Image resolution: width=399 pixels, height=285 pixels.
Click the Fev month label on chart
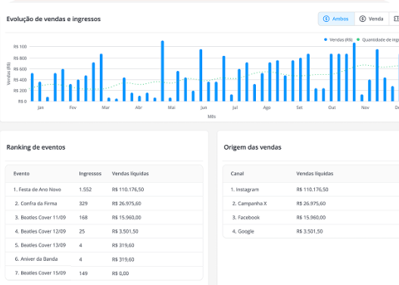click(73, 107)
